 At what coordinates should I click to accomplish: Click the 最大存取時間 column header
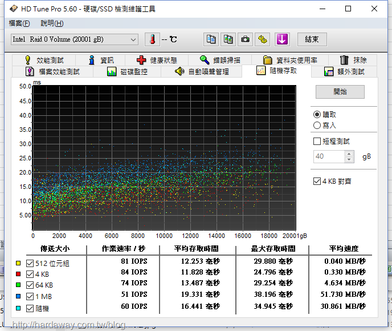coord(273,249)
